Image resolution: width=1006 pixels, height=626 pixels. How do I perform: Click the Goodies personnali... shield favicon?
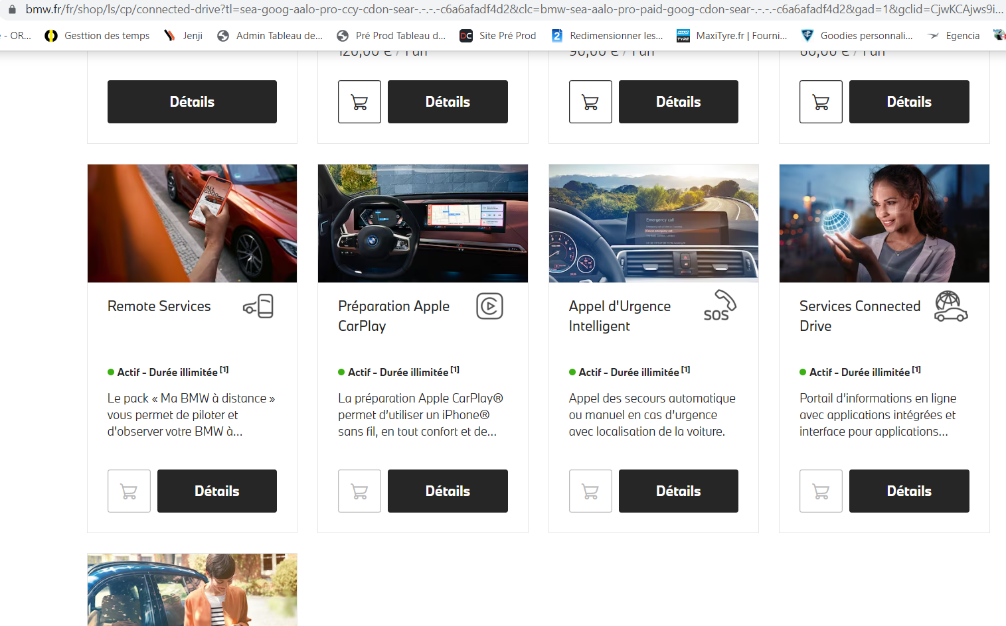pos(807,36)
